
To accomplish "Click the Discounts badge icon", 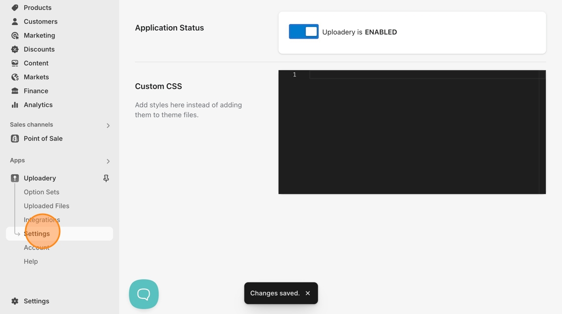I will click(x=15, y=49).
